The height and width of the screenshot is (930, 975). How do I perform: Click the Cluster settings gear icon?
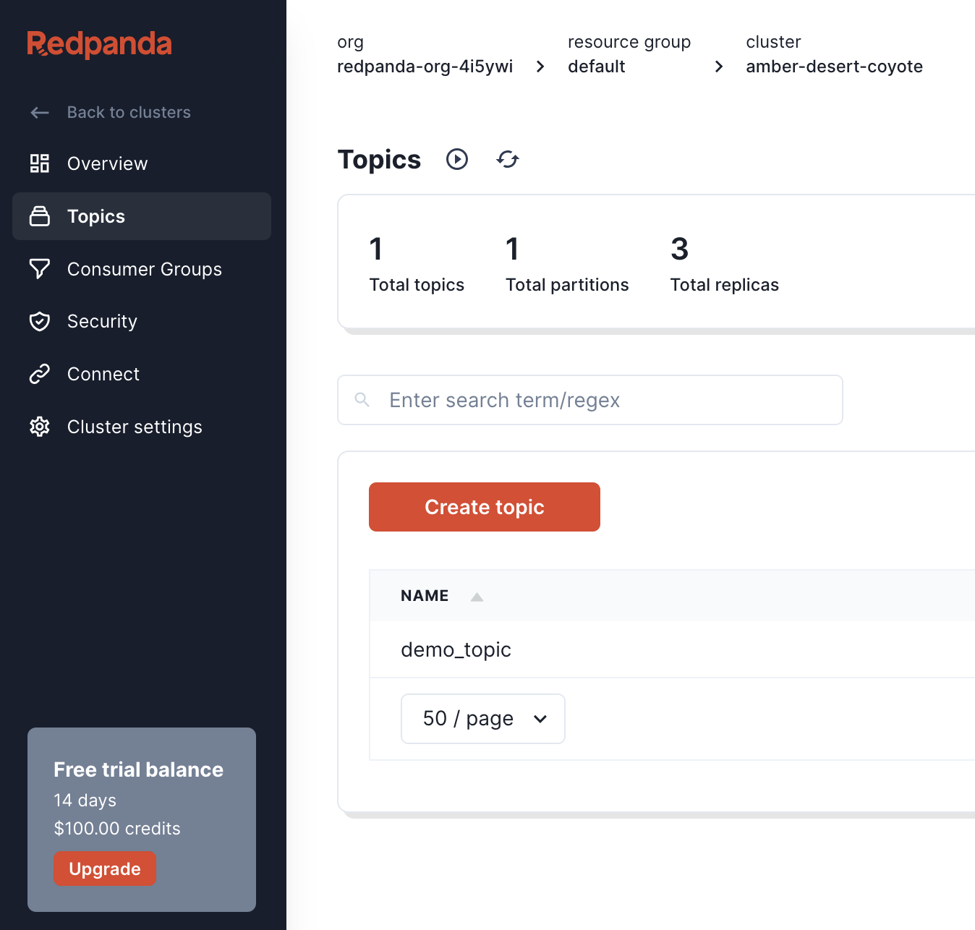pos(40,427)
